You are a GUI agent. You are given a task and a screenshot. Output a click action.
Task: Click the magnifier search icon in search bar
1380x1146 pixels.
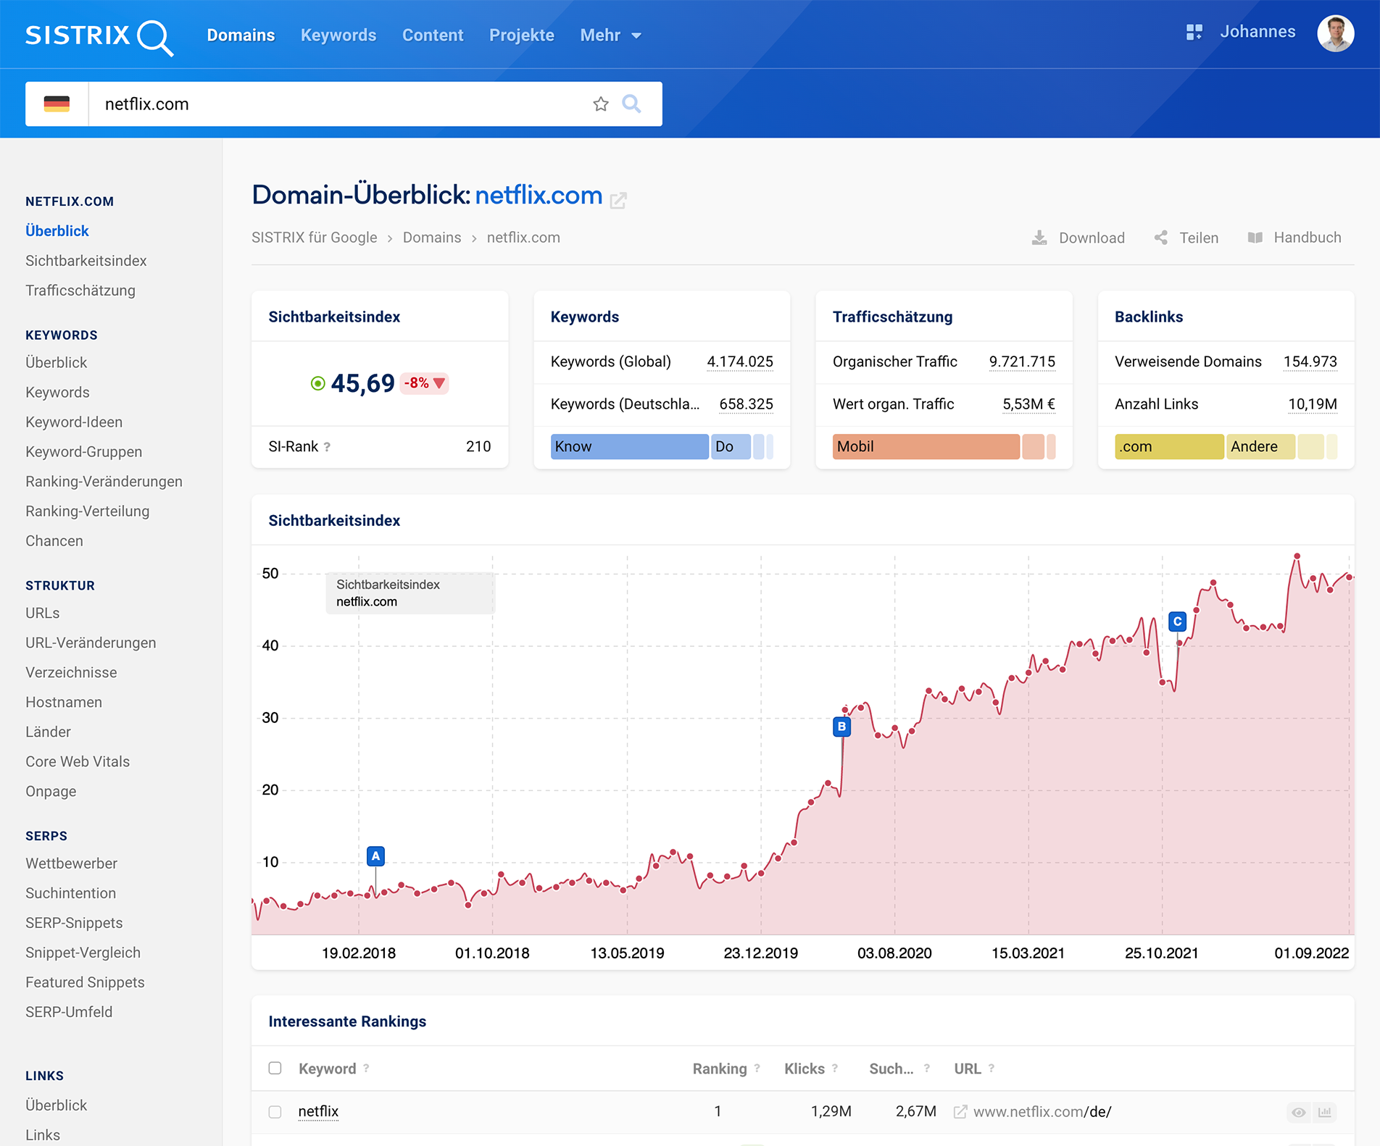click(631, 104)
